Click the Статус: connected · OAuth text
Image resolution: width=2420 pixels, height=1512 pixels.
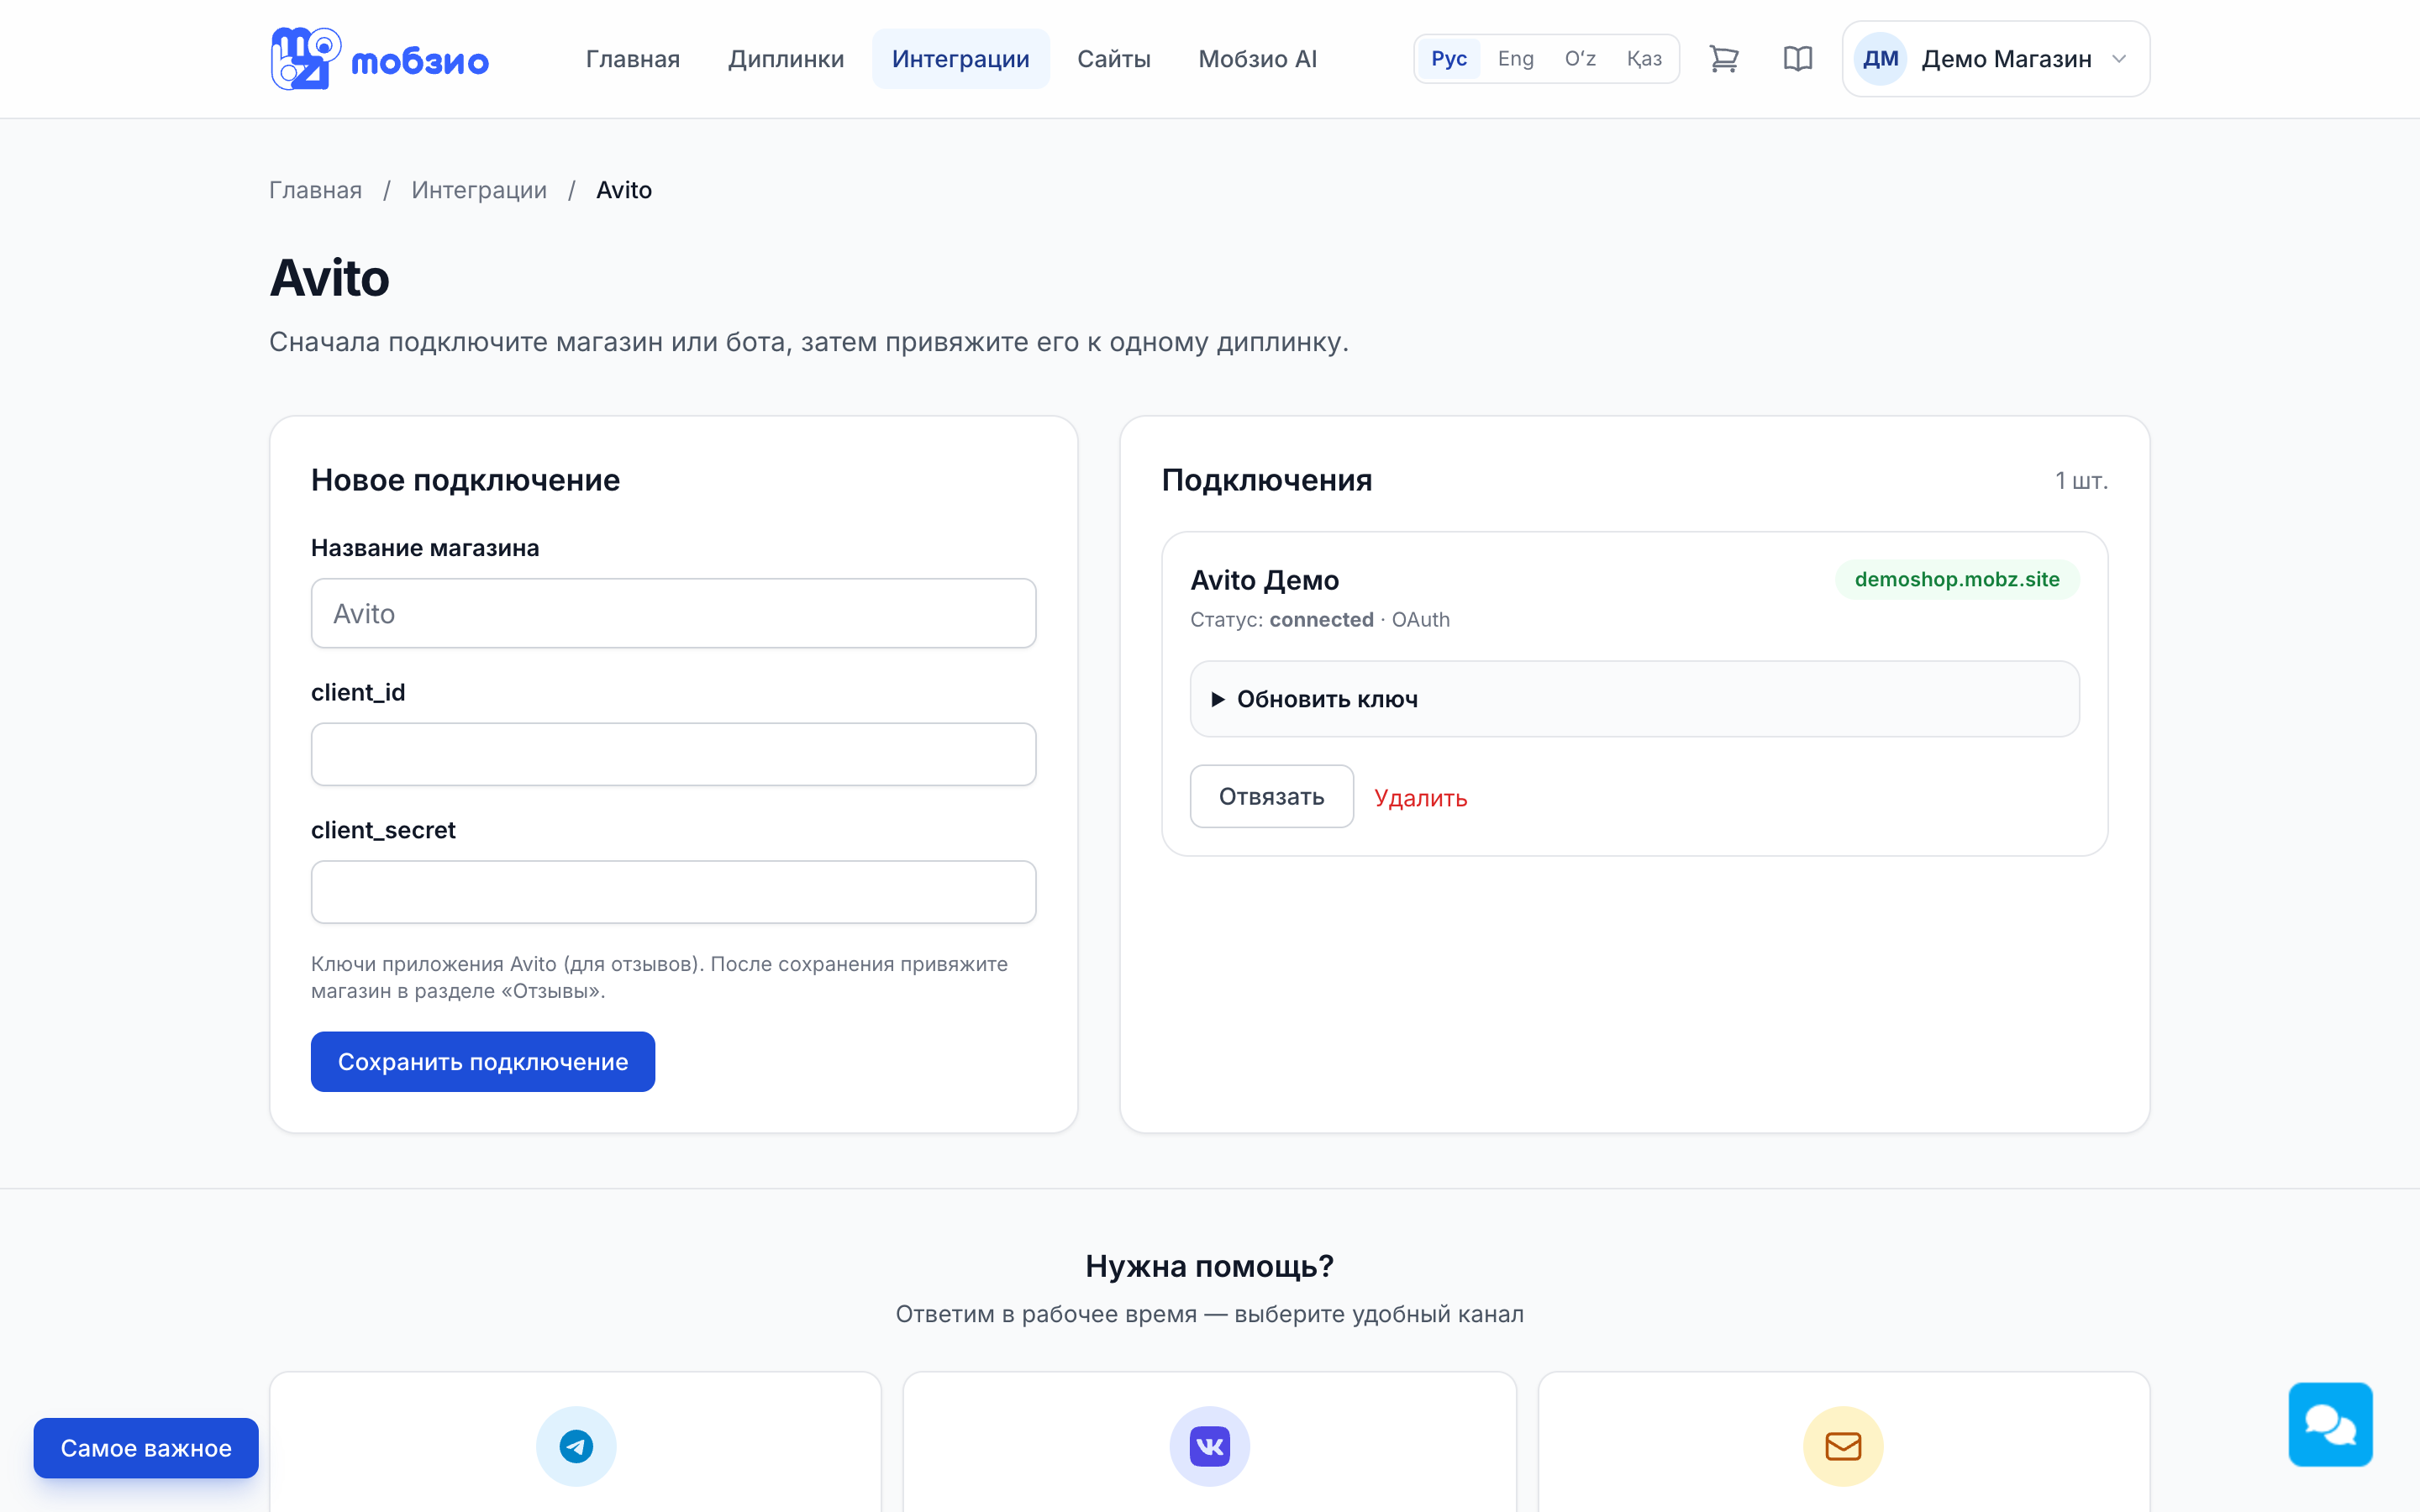(1319, 619)
